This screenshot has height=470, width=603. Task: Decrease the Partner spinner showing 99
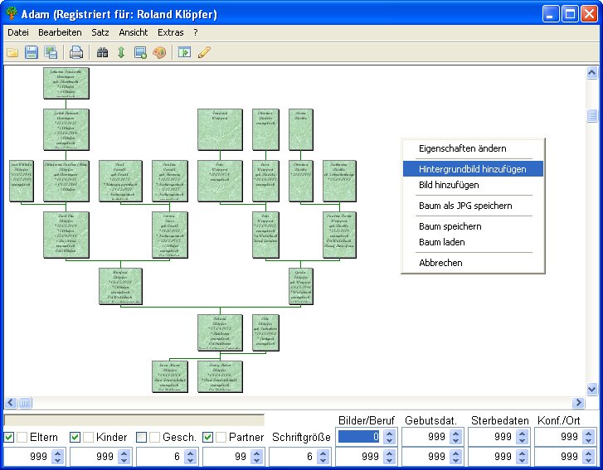coord(256,460)
